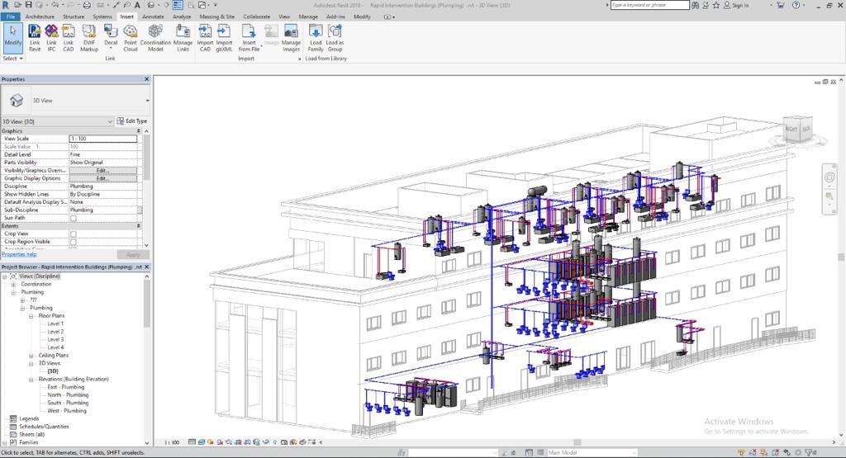Screen dimensions: 846x458
Task: Collapse the Floor Plans tree node
Action: tap(31, 316)
